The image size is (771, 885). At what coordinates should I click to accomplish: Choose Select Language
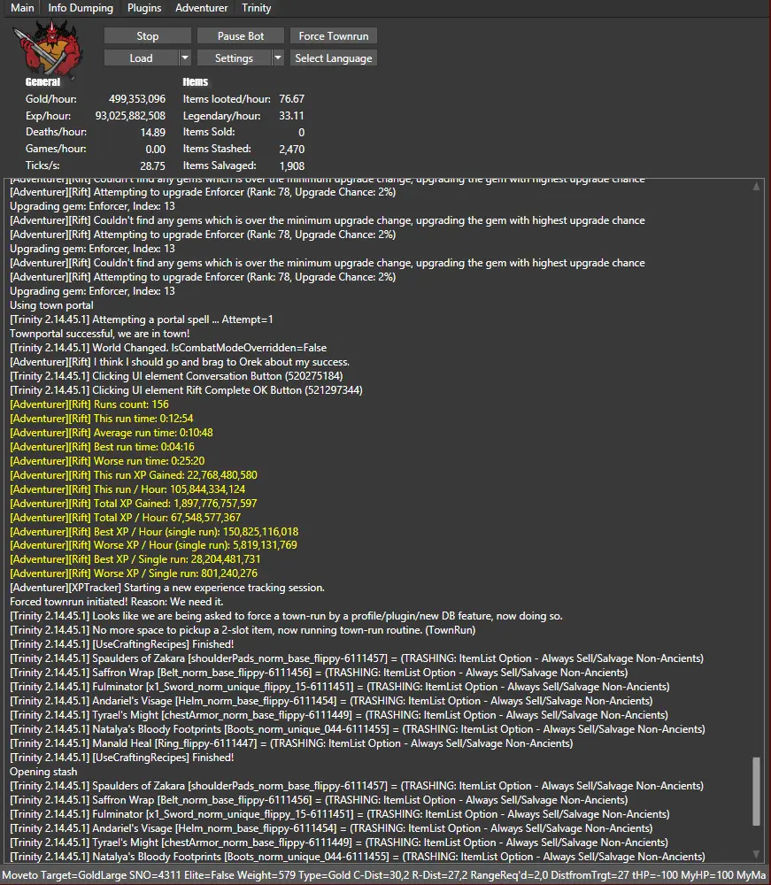pyautogui.click(x=334, y=58)
